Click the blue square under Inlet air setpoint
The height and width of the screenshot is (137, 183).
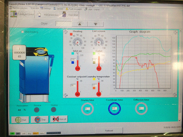tap(73, 63)
